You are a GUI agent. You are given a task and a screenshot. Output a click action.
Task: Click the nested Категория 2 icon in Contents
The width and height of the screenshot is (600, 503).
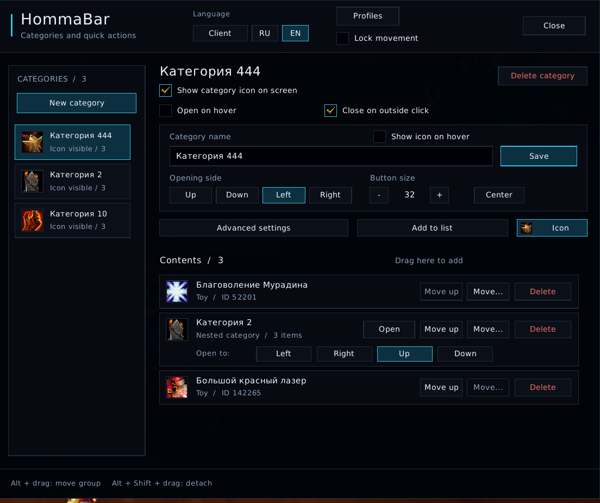coord(177,329)
